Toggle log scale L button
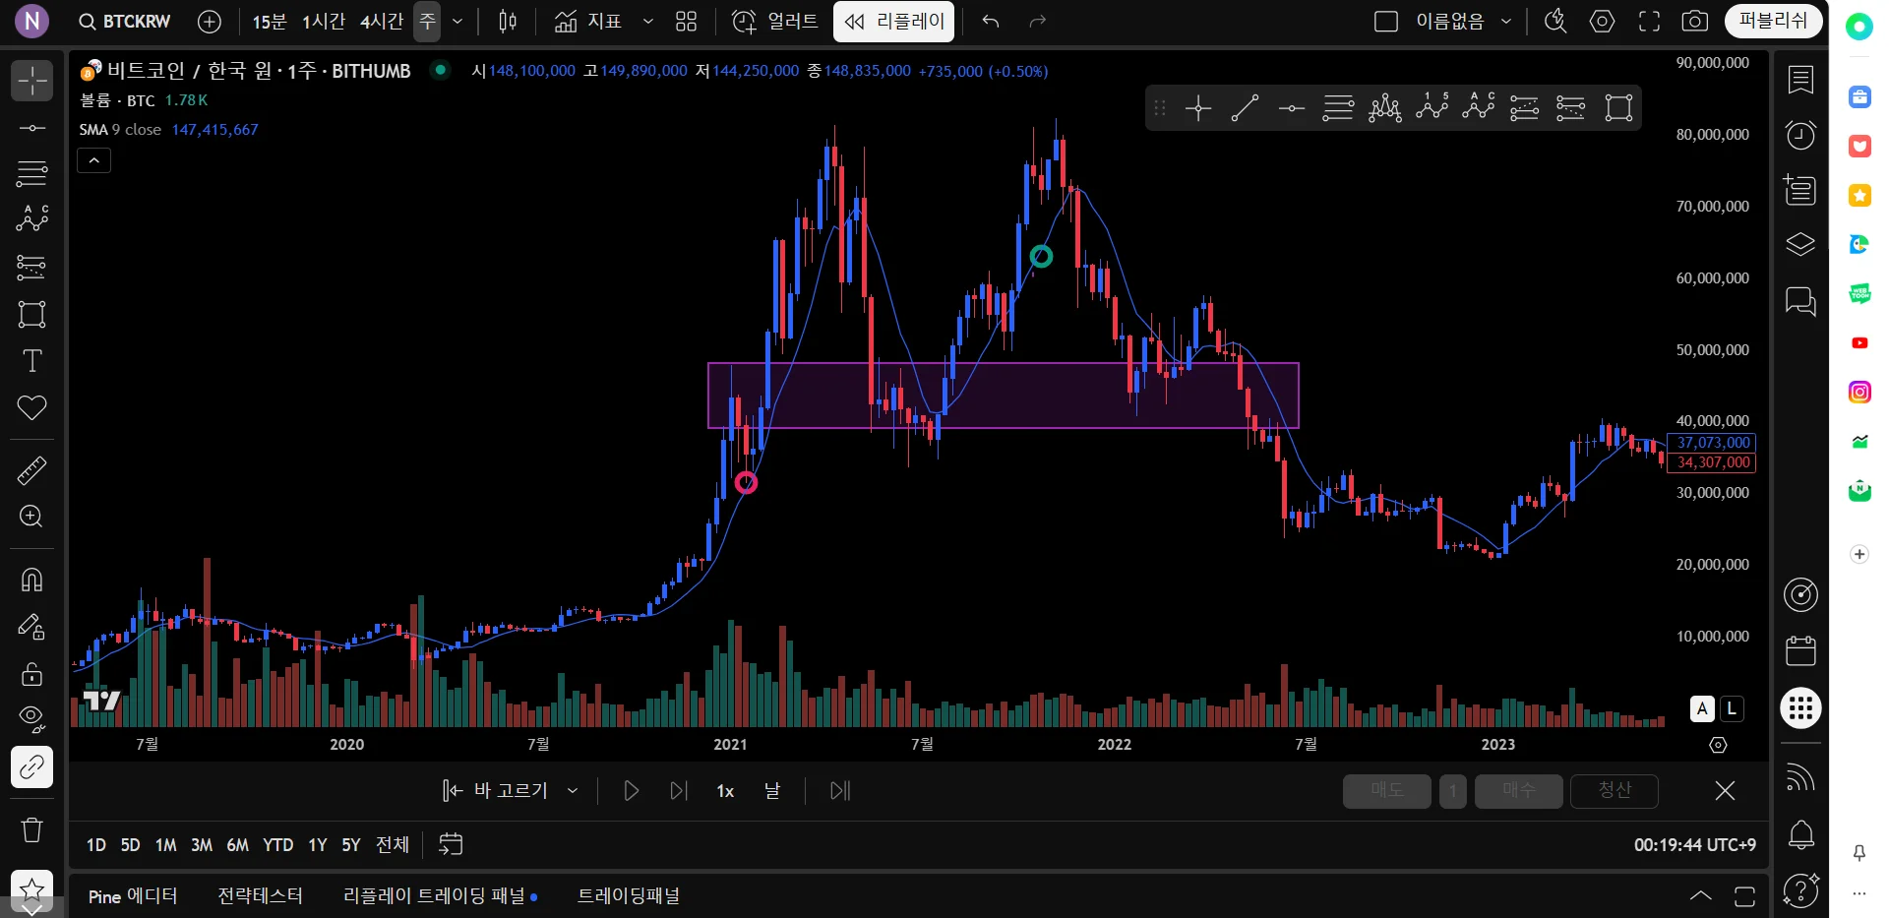This screenshot has width=1889, height=918. click(1732, 708)
